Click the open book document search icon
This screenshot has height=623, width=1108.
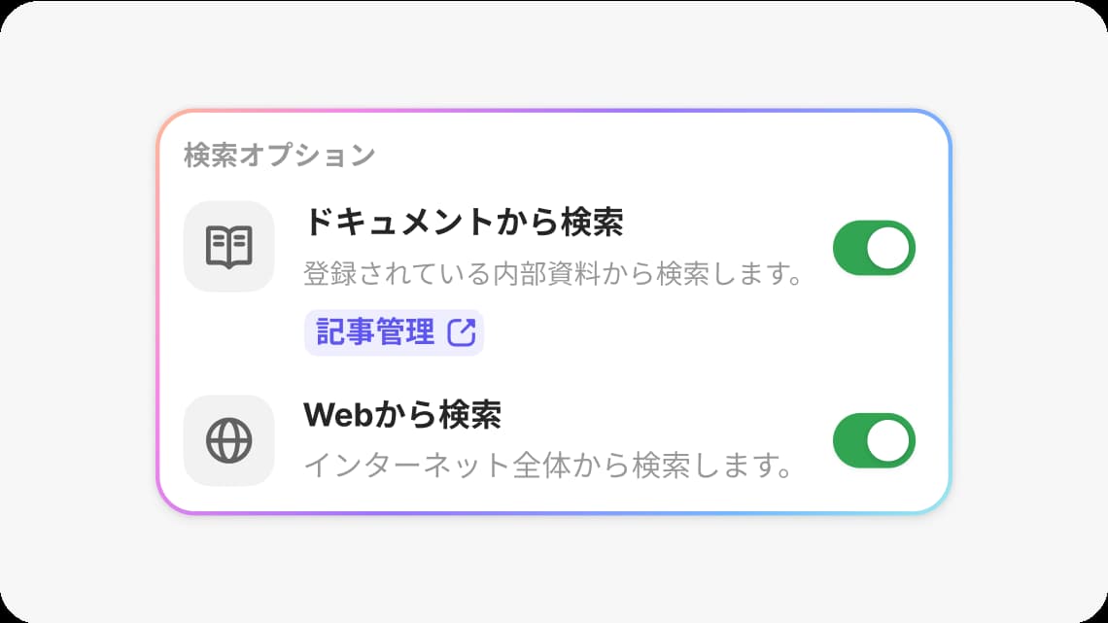[x=227, y=247]
